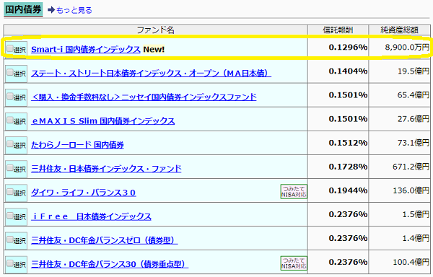Check the box for Smart-i 国内債券インデックス

pos(10,48)
